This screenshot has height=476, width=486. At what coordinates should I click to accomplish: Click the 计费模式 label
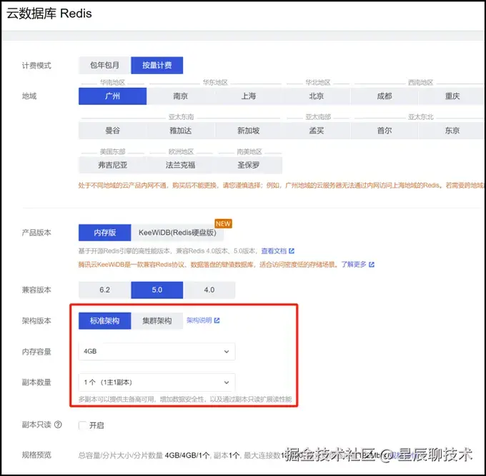click(x=36, y=66)
